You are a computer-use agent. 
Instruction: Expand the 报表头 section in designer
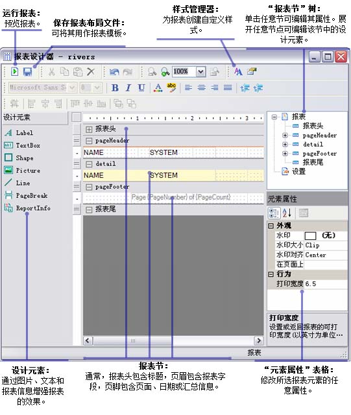[89, 130]
